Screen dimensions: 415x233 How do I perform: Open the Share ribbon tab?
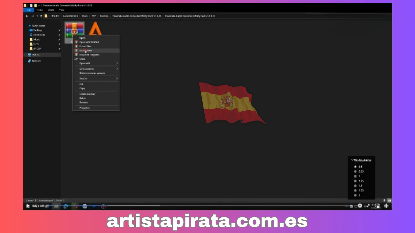[51, 10]
